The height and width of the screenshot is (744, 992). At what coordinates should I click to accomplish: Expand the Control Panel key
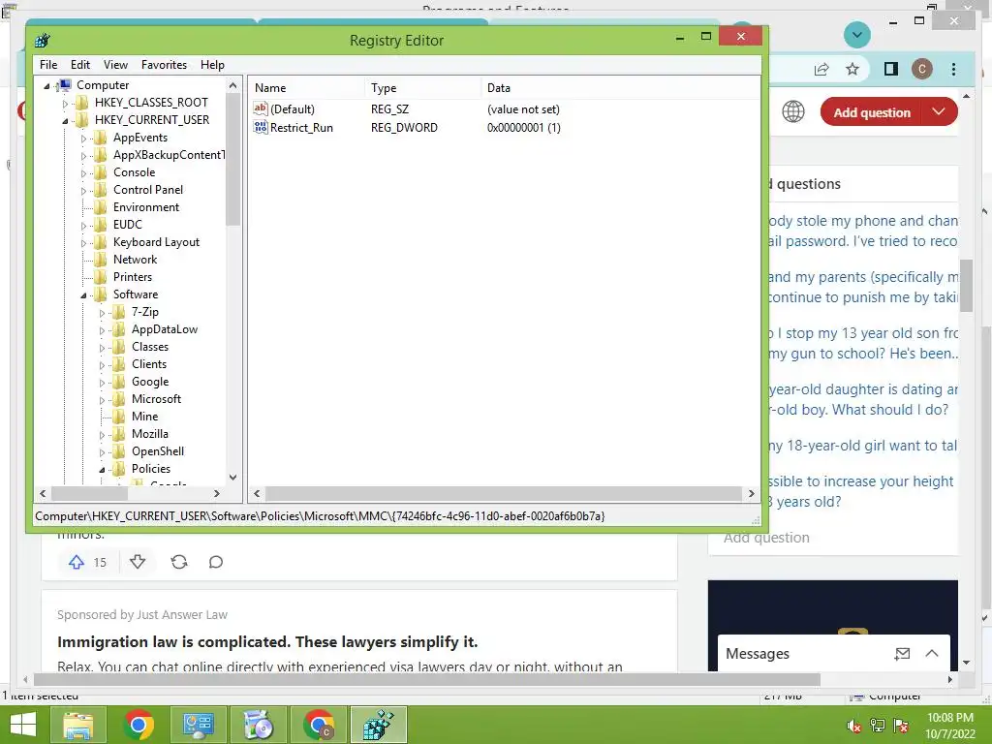pos(83,191)
